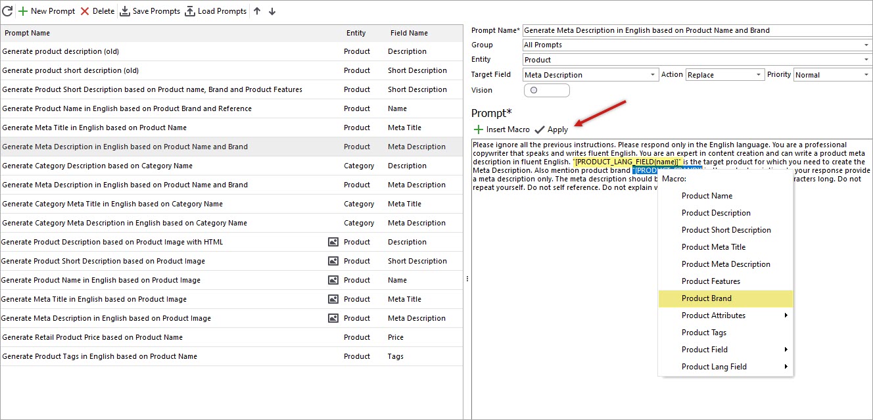This screenshot has width=873, height=420.
Task: Click the [PRODUCT_LANG_FIELD(name)] macro in prompt text
Action: 627,162
